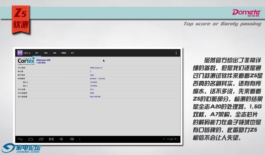This screenshot has width=265, height=155.
Task: Tap the screenshot capture icon
Action: pyautogui.click(x=51, y=139)
